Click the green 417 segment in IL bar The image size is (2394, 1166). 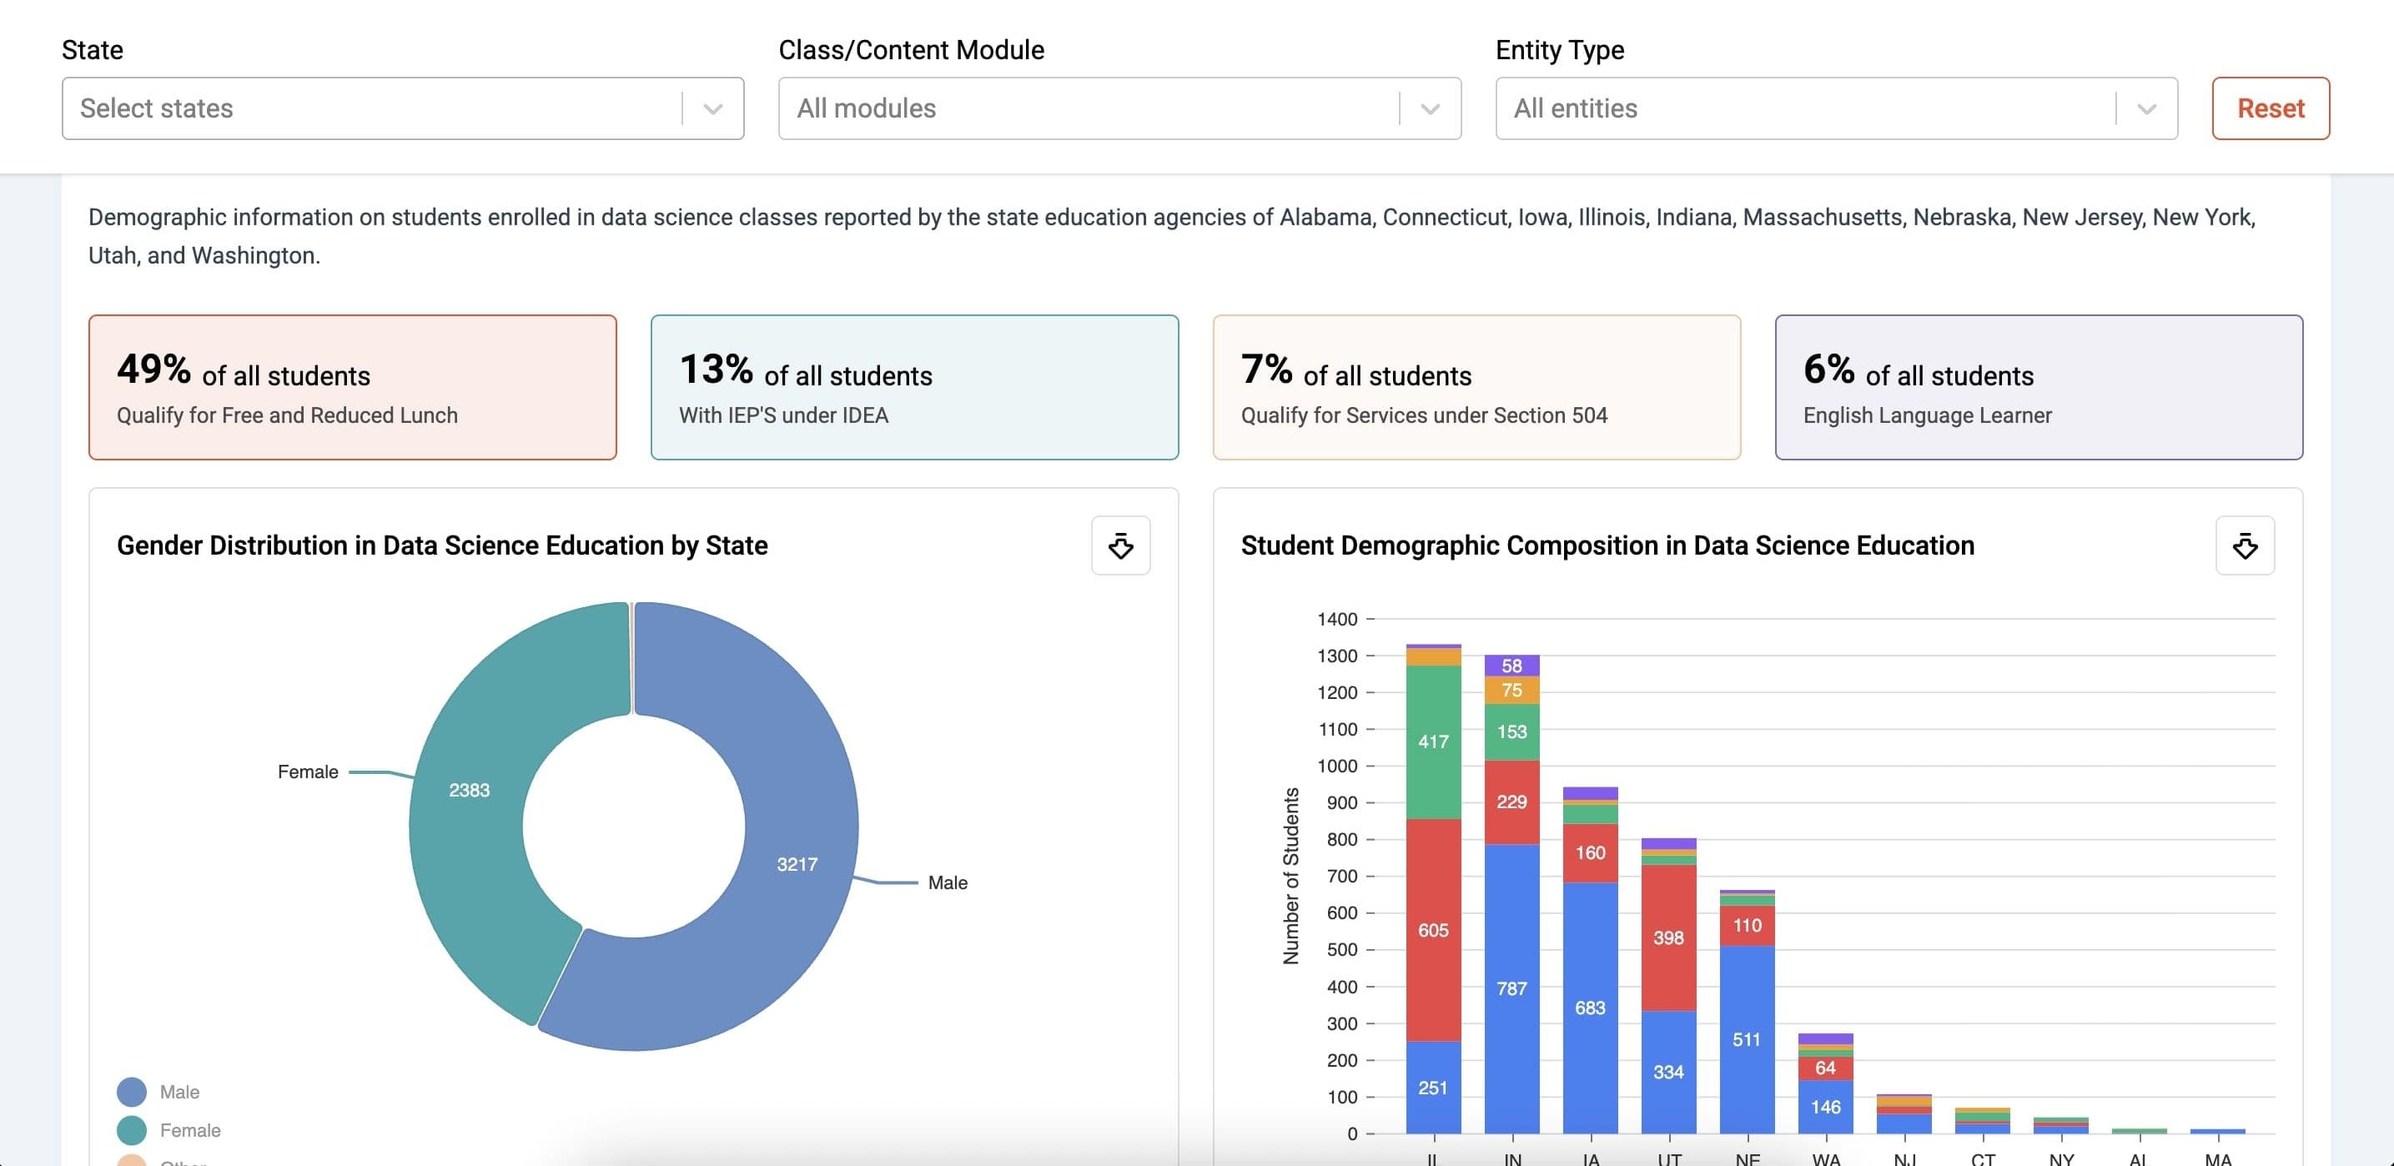coord(1432,741)
